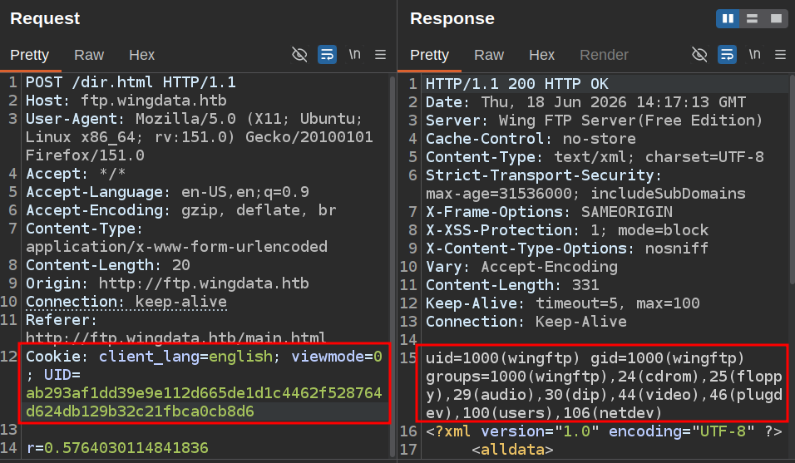Click the 'Content-Length: 20' request header
Screen dimensions: 795x463
pos(108,265)
